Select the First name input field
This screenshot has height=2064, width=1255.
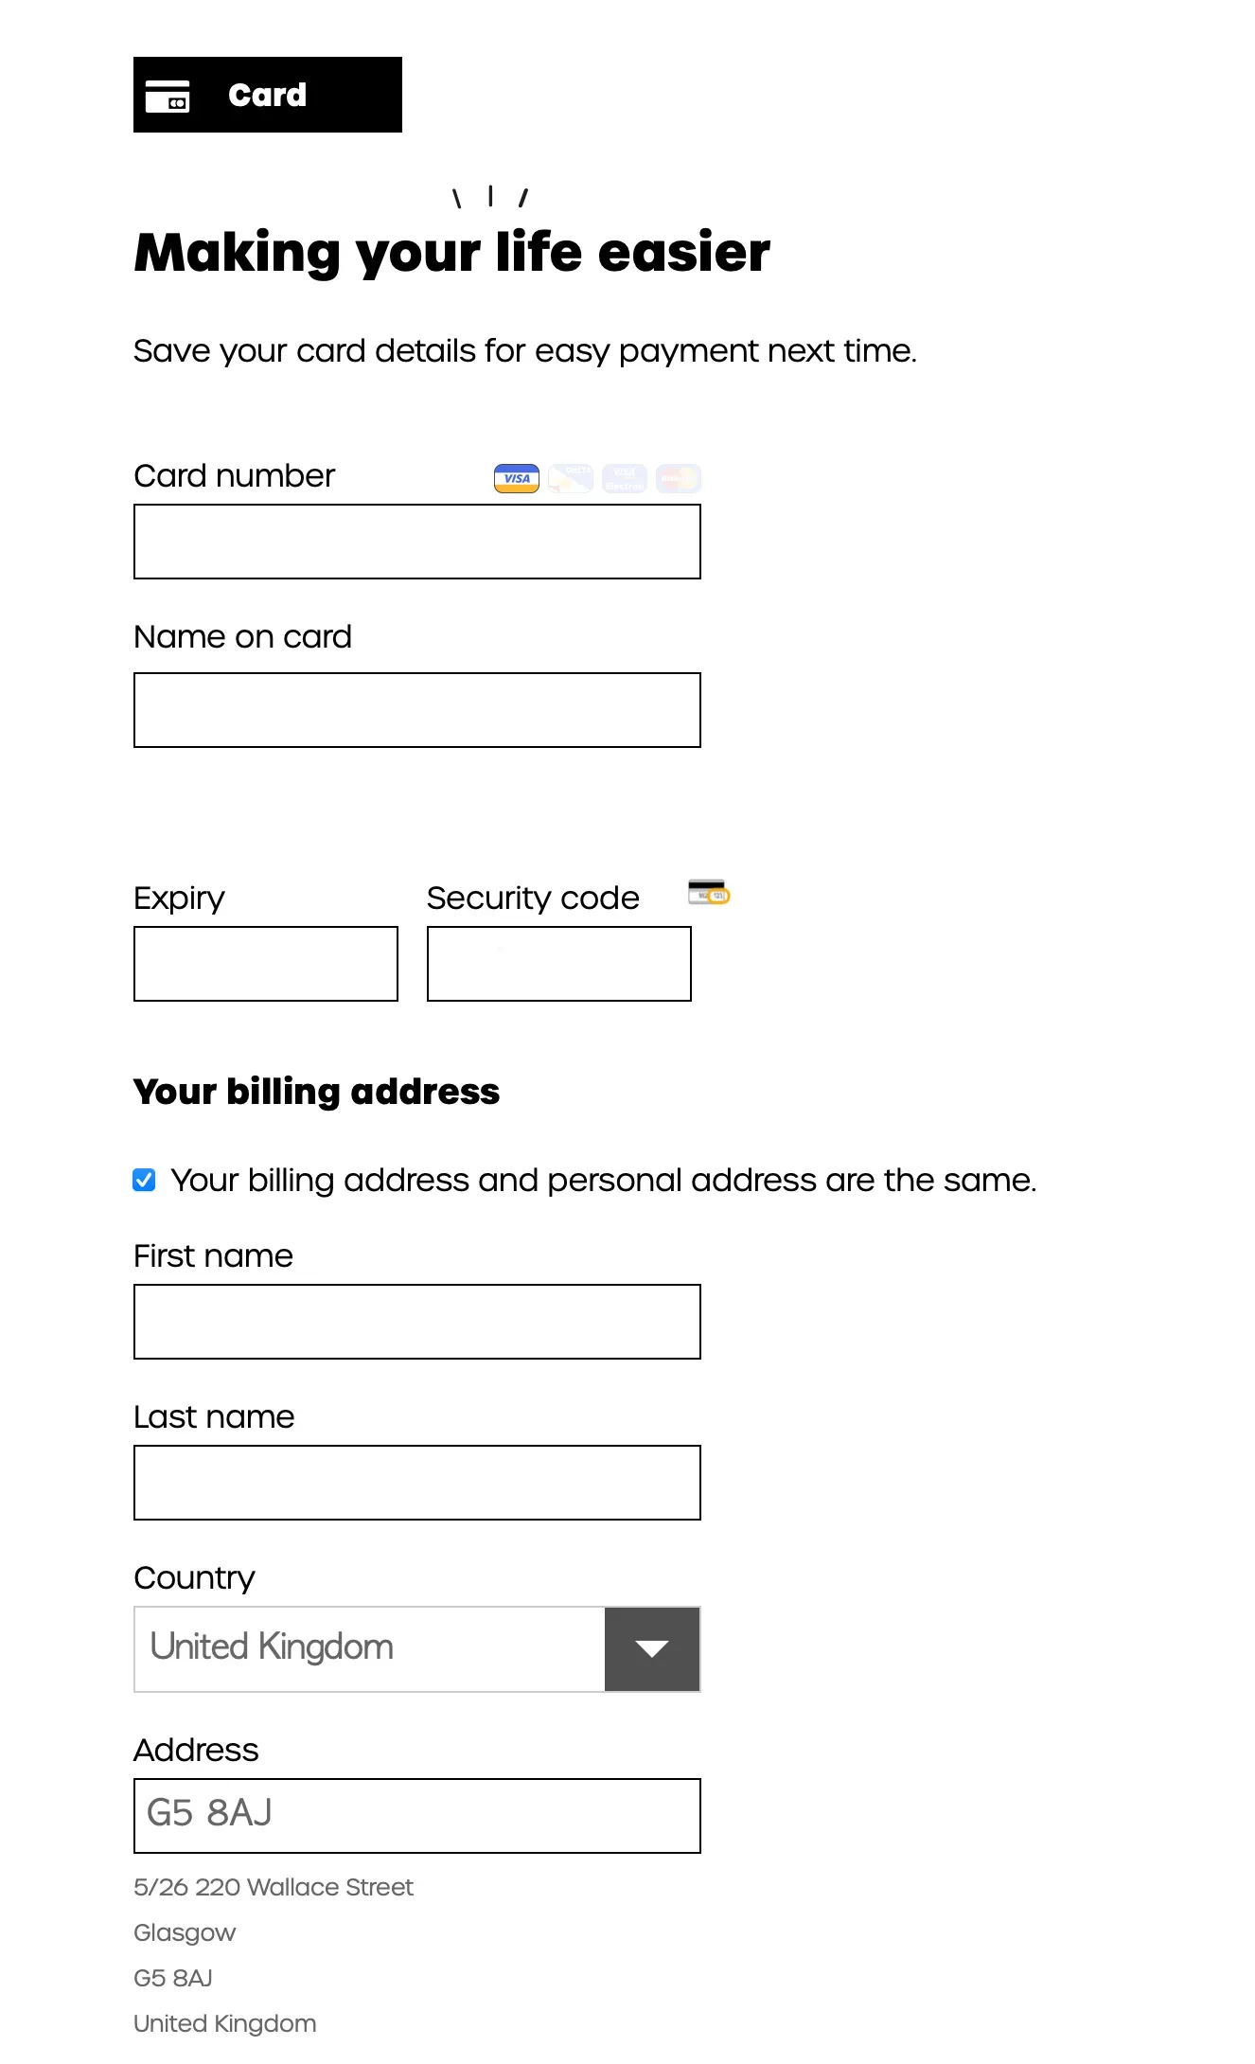416,1322
